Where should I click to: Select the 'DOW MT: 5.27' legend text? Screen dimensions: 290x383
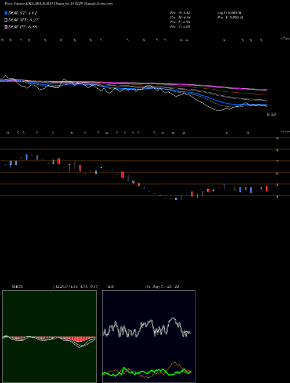23,20
